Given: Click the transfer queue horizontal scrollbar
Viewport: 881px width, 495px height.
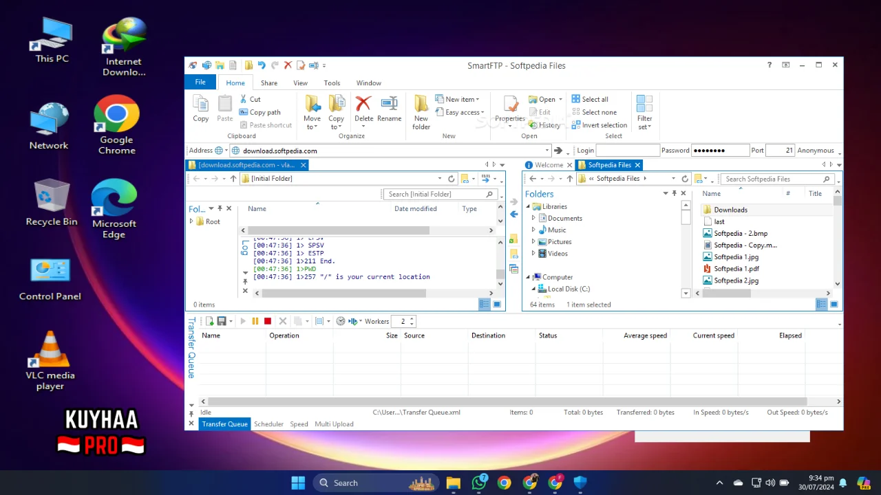Looking at the screenshot, I should 507,401.
